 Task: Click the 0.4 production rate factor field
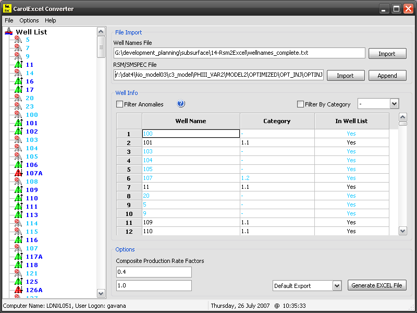pyautogui.click(x=154, y=272)
